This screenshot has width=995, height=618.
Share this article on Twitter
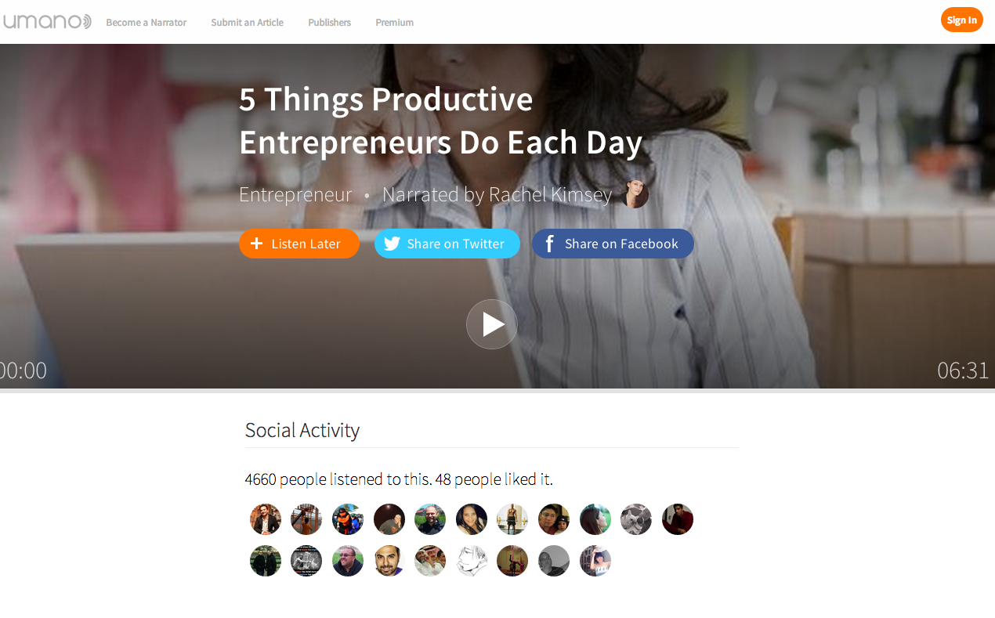[447, 244]
